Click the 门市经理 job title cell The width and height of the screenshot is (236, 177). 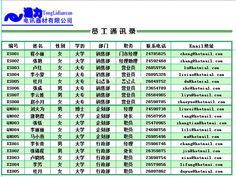point(128,54)
